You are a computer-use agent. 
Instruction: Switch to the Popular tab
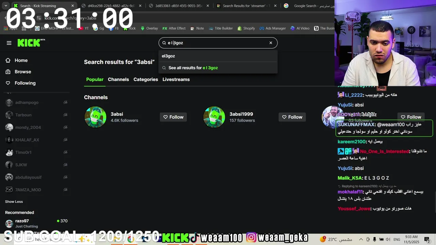(x=95, y=79)
